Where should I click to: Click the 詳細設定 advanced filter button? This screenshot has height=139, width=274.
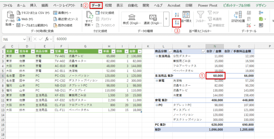(x=216, y=26)
